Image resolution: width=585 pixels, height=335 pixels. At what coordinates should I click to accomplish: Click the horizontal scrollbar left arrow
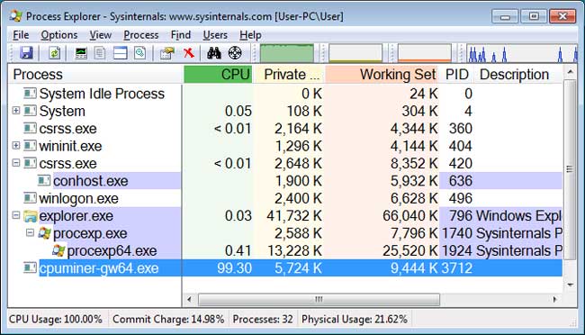coord(190,299)
